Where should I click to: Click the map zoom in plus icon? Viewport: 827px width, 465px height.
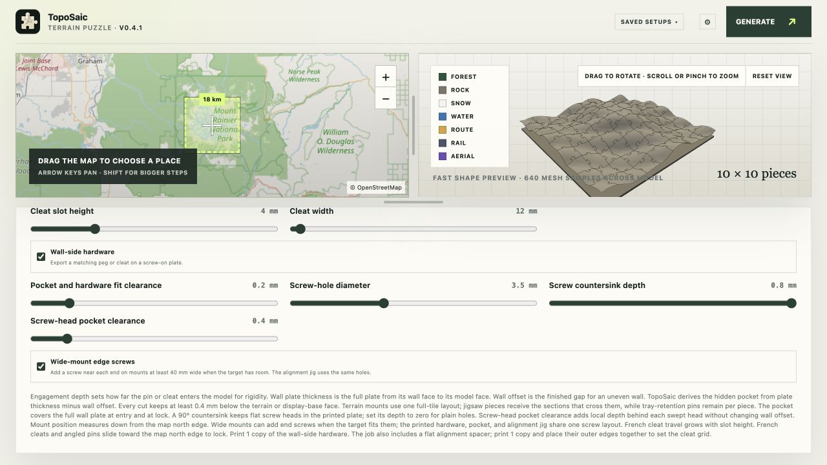[x=386, y=77]
